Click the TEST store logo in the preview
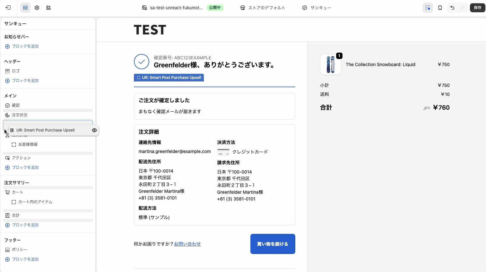Image resolution: width=486 pixels, height=272 pixels. [150, 30]
